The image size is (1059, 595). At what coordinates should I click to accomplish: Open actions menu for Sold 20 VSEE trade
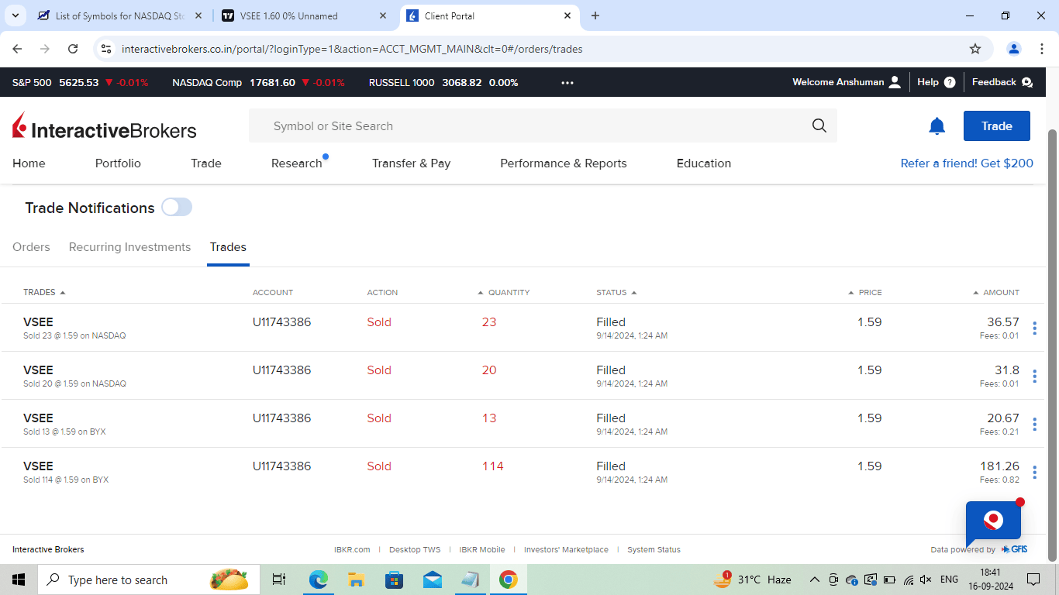pyautogui.click(x=1034, y=377)
